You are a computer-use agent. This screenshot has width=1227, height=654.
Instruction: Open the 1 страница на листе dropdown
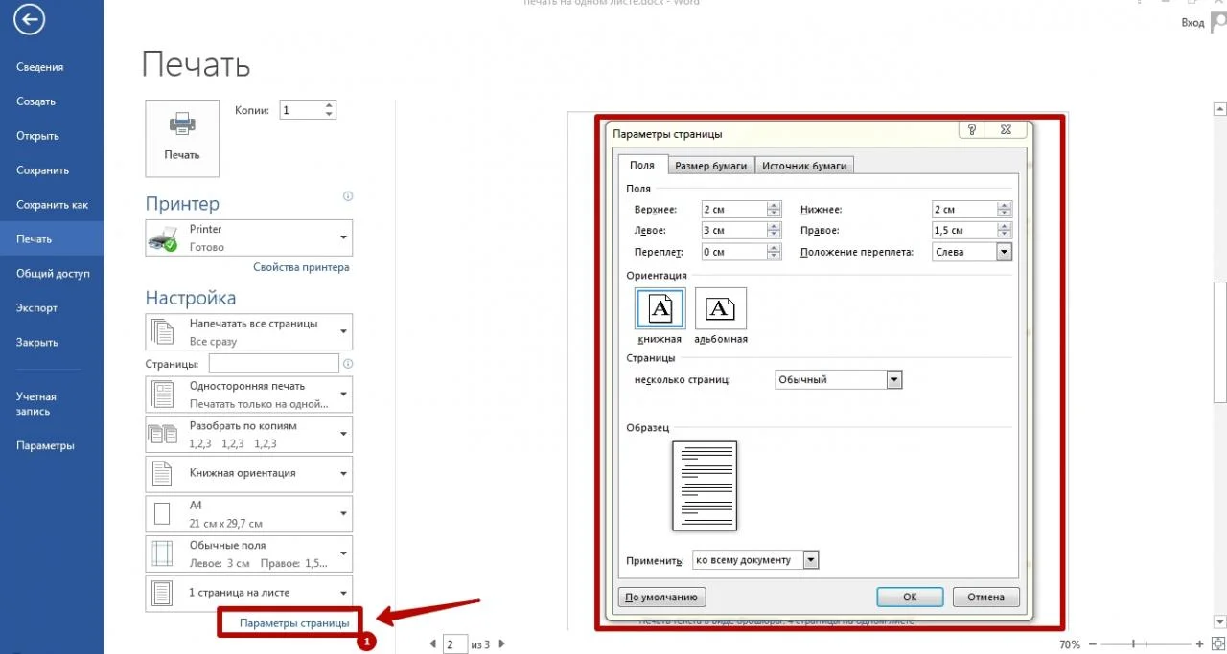pos(249,594)
